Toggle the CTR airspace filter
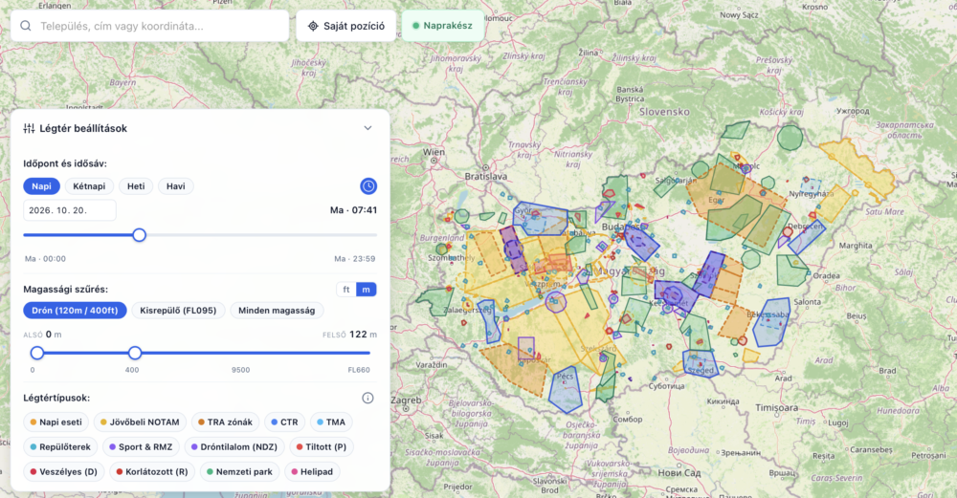This screenshot has height=498, width=957. pyautogui.click(x=284, y=422)
